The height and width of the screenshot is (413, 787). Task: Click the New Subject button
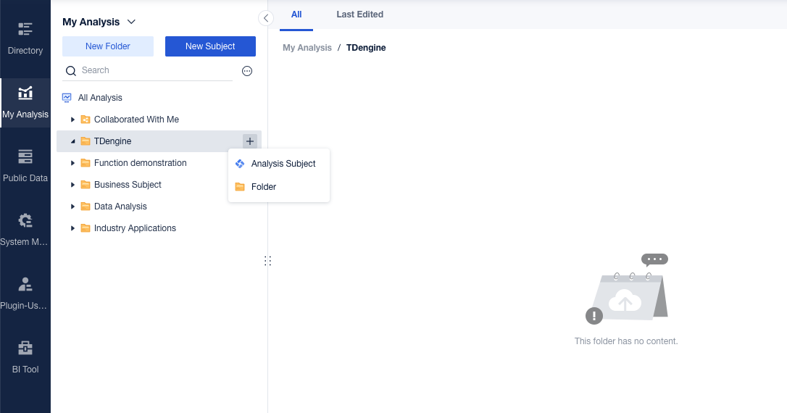[210, 46]
